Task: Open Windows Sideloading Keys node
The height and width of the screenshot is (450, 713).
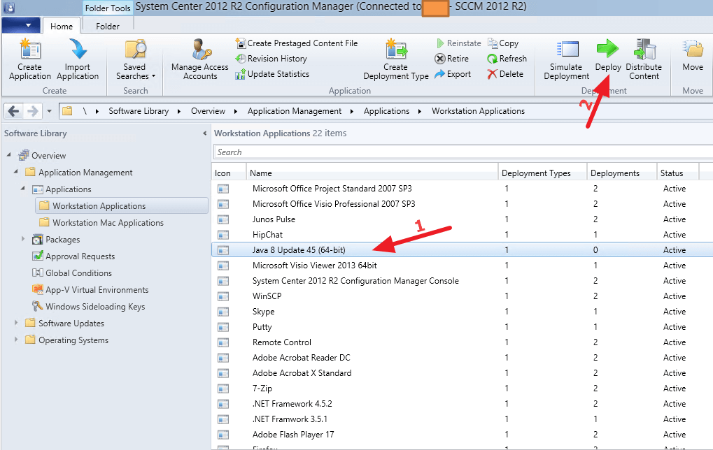Action: [x=88, y=307]
